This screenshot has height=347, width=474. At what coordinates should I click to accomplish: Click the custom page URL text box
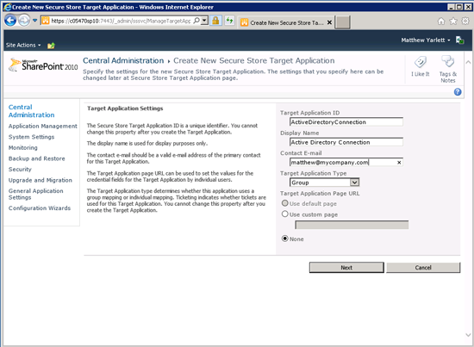pyautogui.click(x=352, y=225)
